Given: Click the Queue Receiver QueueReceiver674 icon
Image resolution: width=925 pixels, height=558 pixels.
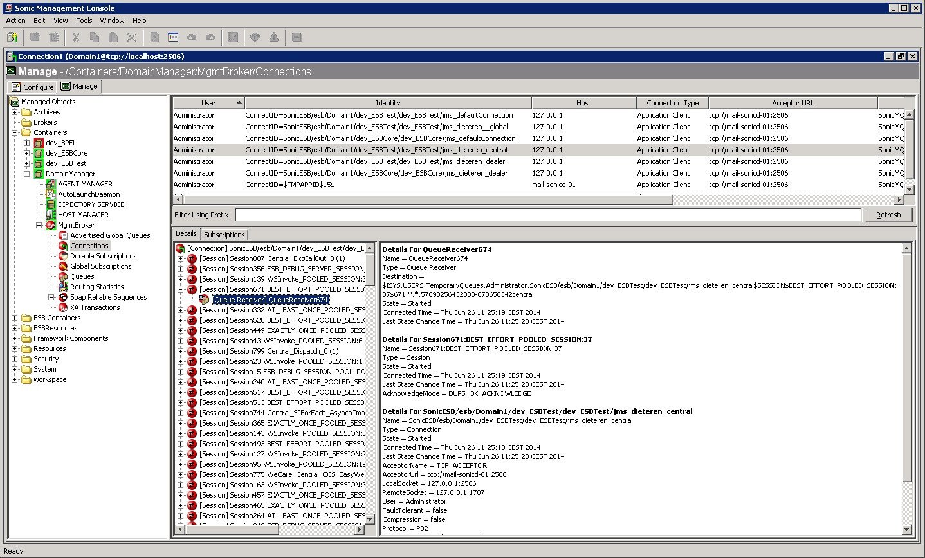Looking at the screenshot, I should 205,300.
